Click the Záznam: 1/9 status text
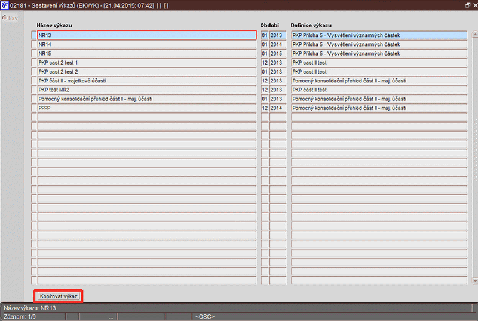 [20, 317]
